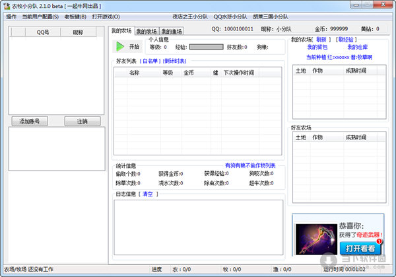The height and width of the screenshot is (277, 396).
Task: Click the experience progress bar
Action: (206, 47)
